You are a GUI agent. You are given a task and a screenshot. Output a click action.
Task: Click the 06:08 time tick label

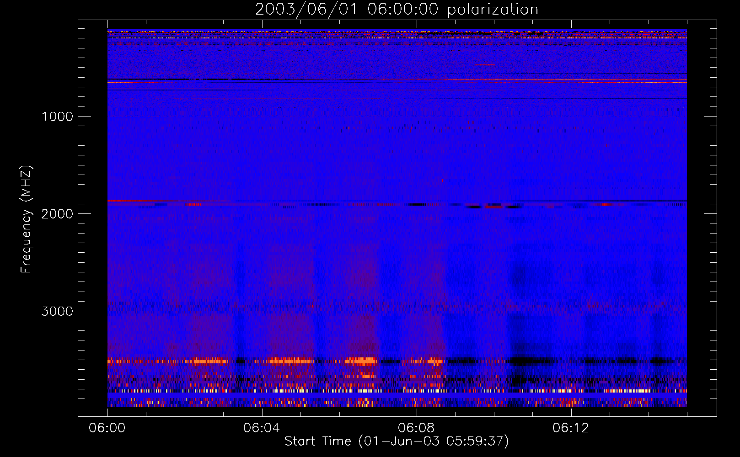click(416, 428)
